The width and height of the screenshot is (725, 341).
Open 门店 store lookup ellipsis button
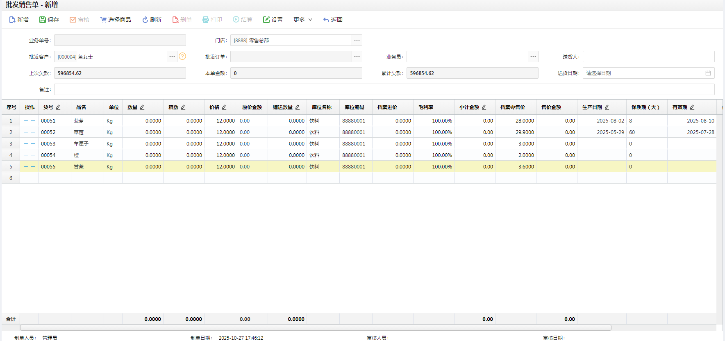[x=357, y=40]
